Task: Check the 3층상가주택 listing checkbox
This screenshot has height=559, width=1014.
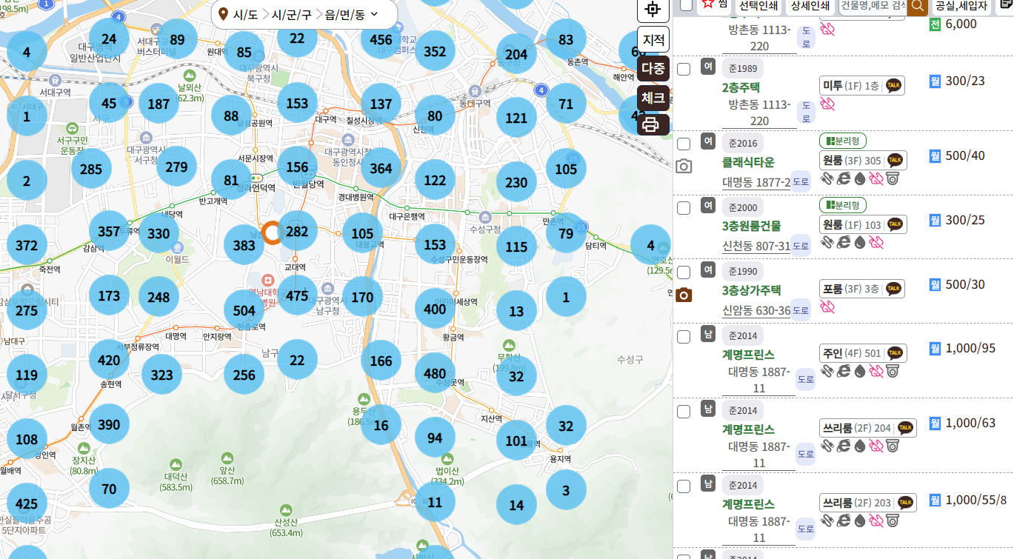Action: (684, 272)
